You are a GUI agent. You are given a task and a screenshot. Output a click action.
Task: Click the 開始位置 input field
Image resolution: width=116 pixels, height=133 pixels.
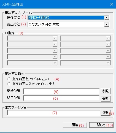pyautogui.click(x=61, y=91)
